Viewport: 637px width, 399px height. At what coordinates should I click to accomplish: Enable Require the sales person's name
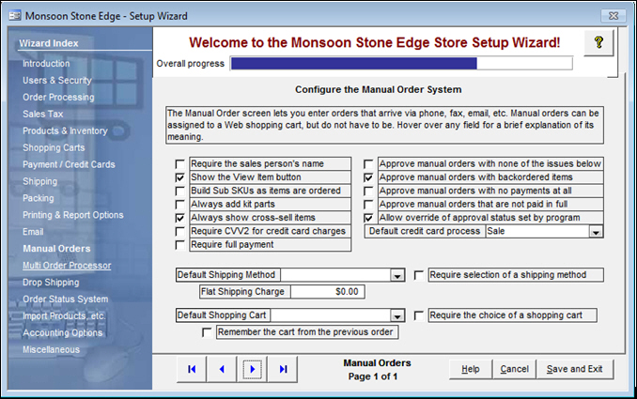(180, 163)
